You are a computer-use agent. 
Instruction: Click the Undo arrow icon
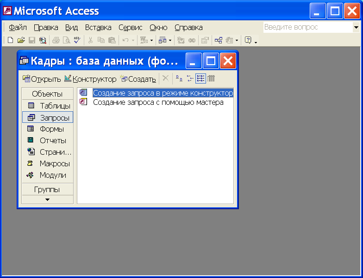(x=125, y=41)
